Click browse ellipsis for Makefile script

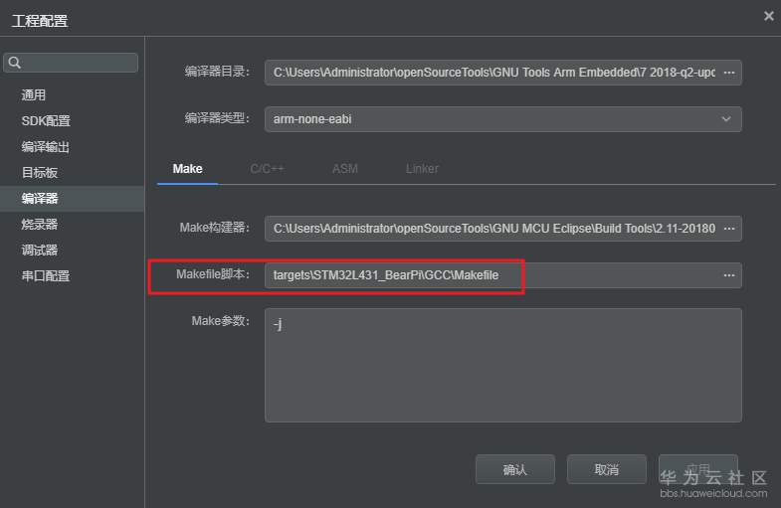729,275
